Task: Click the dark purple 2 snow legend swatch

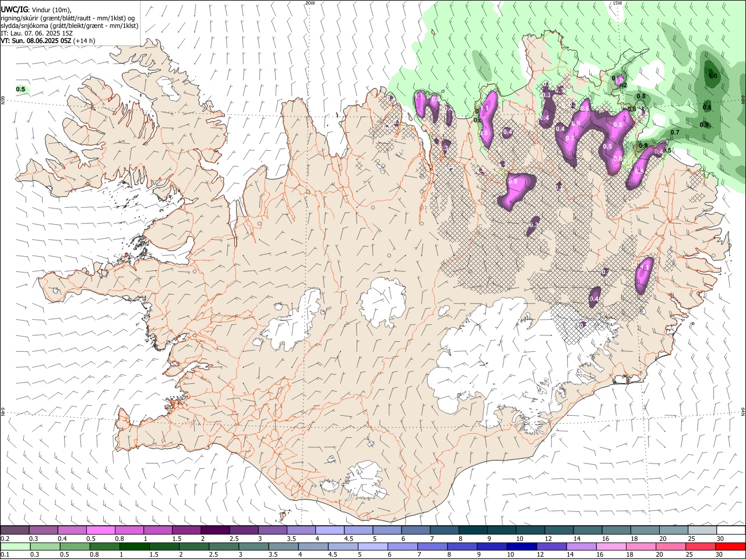Action: [x=215, y=530]
